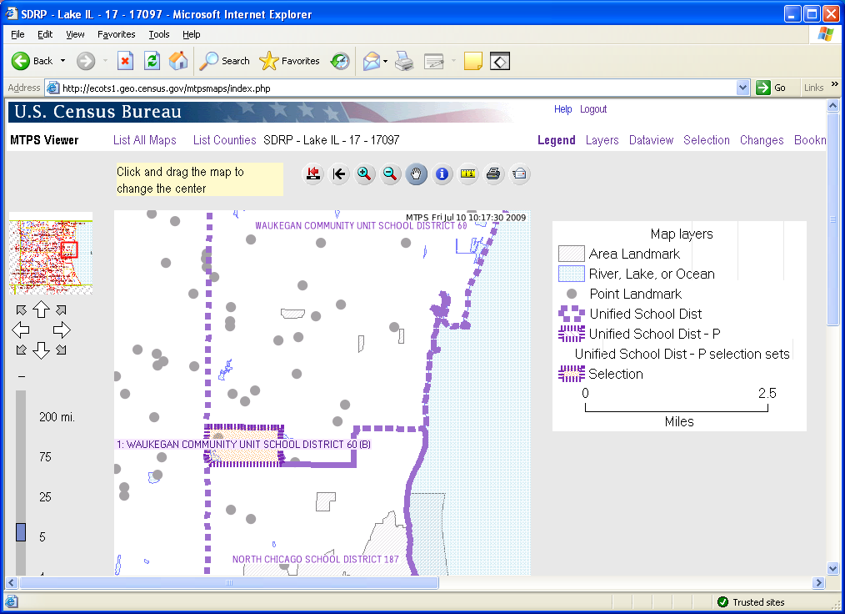This screenshot has width=845, height=614.
Task: Switch to the Layers tab
Action: (602, 140)
